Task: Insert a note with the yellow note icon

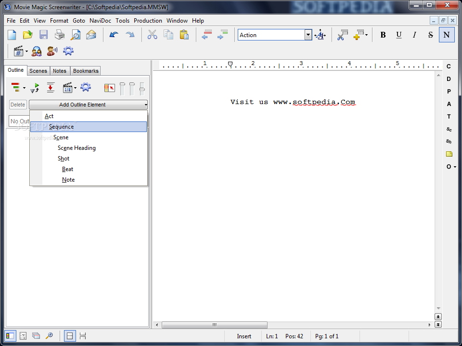Action: pyautogui.click(x=449, y=154)
